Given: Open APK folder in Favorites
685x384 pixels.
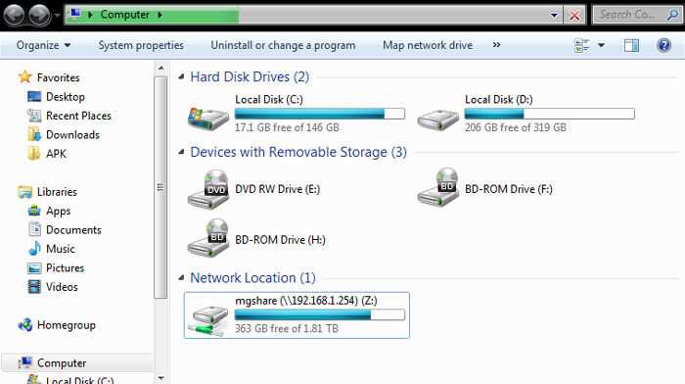Looking at the screenshot, I should pyautogui.click(x=56, y=154).
